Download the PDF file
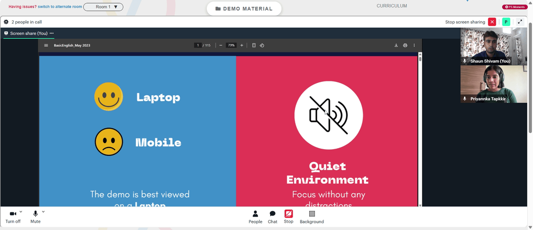The height and width of the screenshot is (230, 533). (396, 45)
